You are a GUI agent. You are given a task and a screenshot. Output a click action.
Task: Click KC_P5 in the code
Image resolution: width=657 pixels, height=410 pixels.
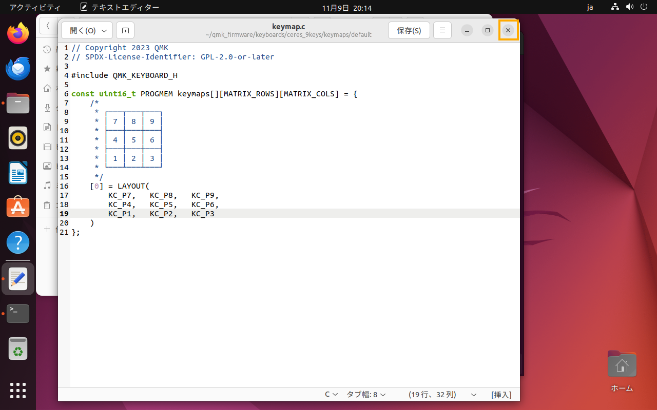point(161,204)
